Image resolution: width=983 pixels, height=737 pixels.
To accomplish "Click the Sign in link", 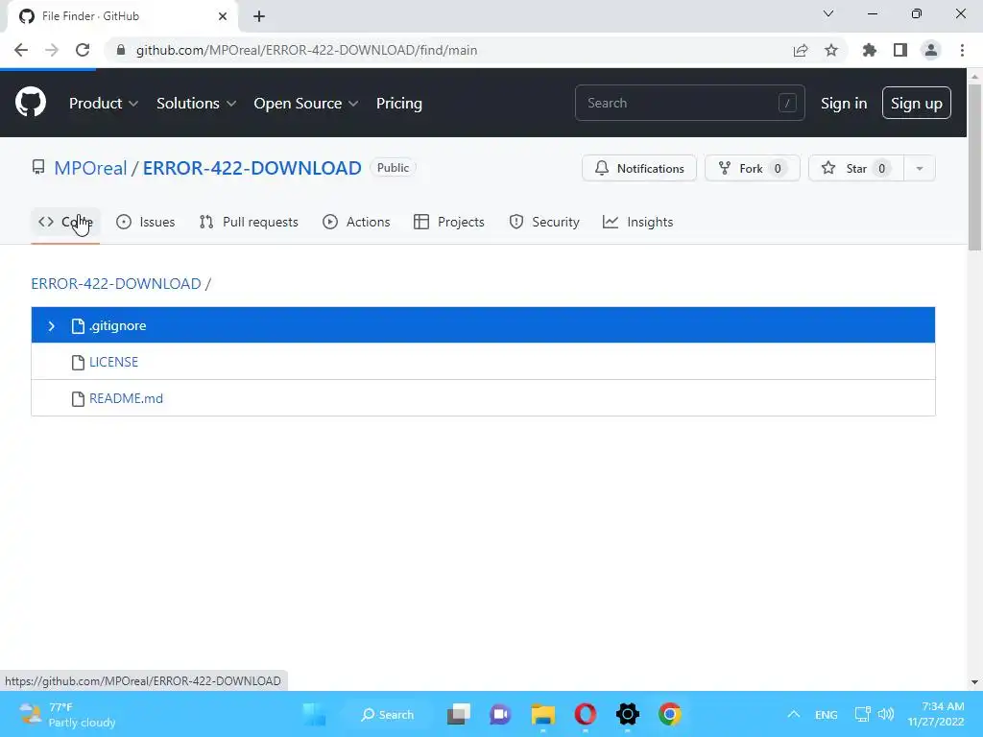I will point(844,104).
